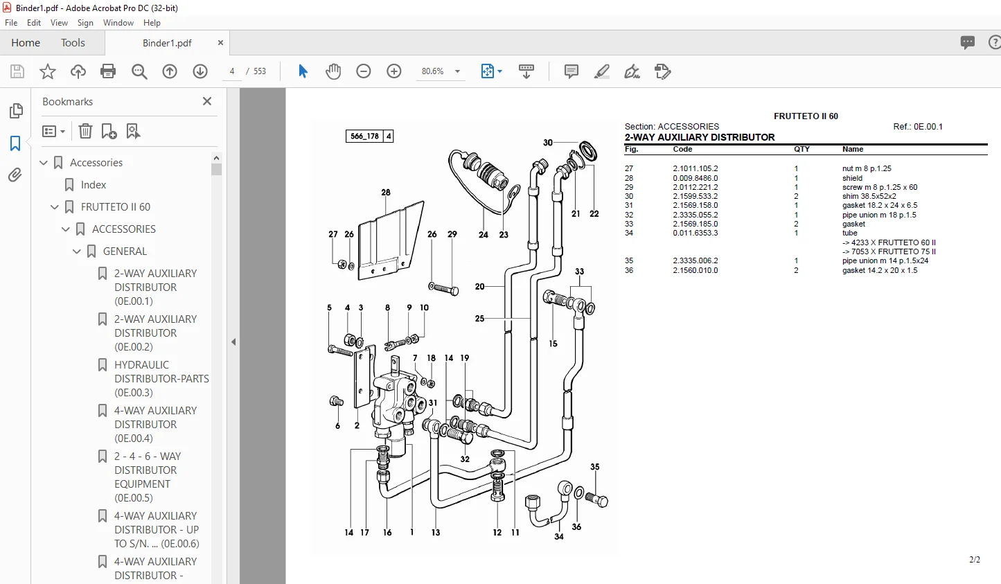This screenshot has width=1001, height=584.
Task: Open the Index bookmark
Action: point(94,185)
